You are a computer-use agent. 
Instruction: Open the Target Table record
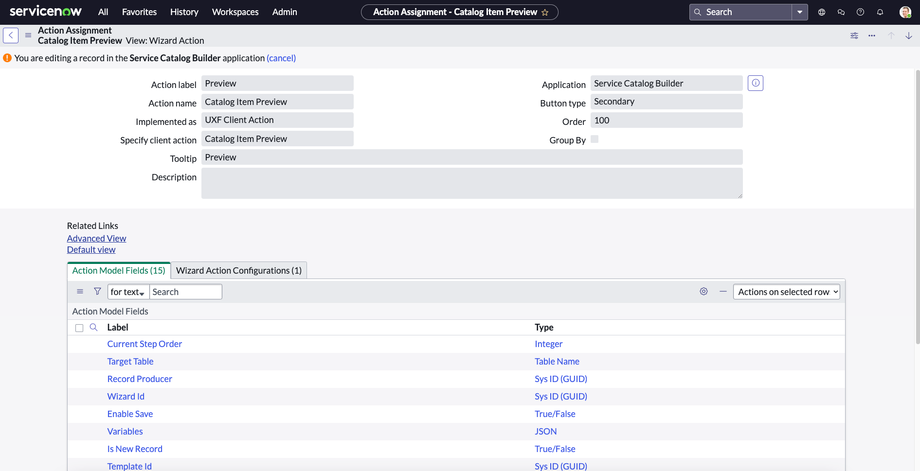pyautogui.click(x=130, y=362)
